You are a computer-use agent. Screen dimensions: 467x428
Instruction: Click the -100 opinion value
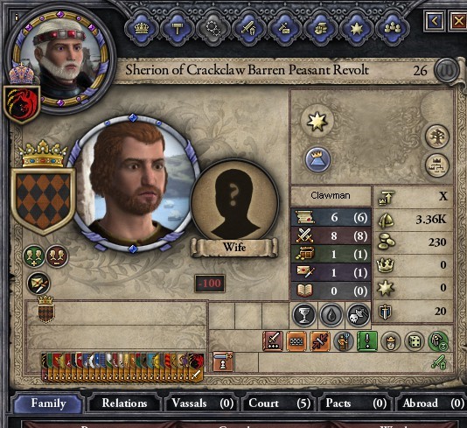click(x=210, y=284)
